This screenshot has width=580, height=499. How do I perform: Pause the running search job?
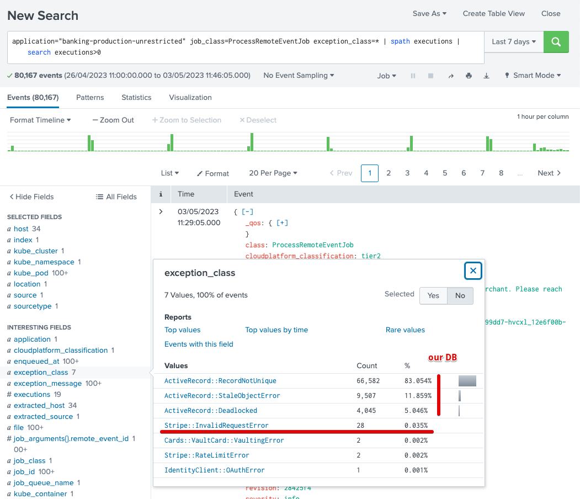coord(413,76)
